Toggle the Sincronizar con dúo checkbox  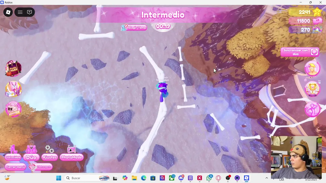tap(315, 52)
